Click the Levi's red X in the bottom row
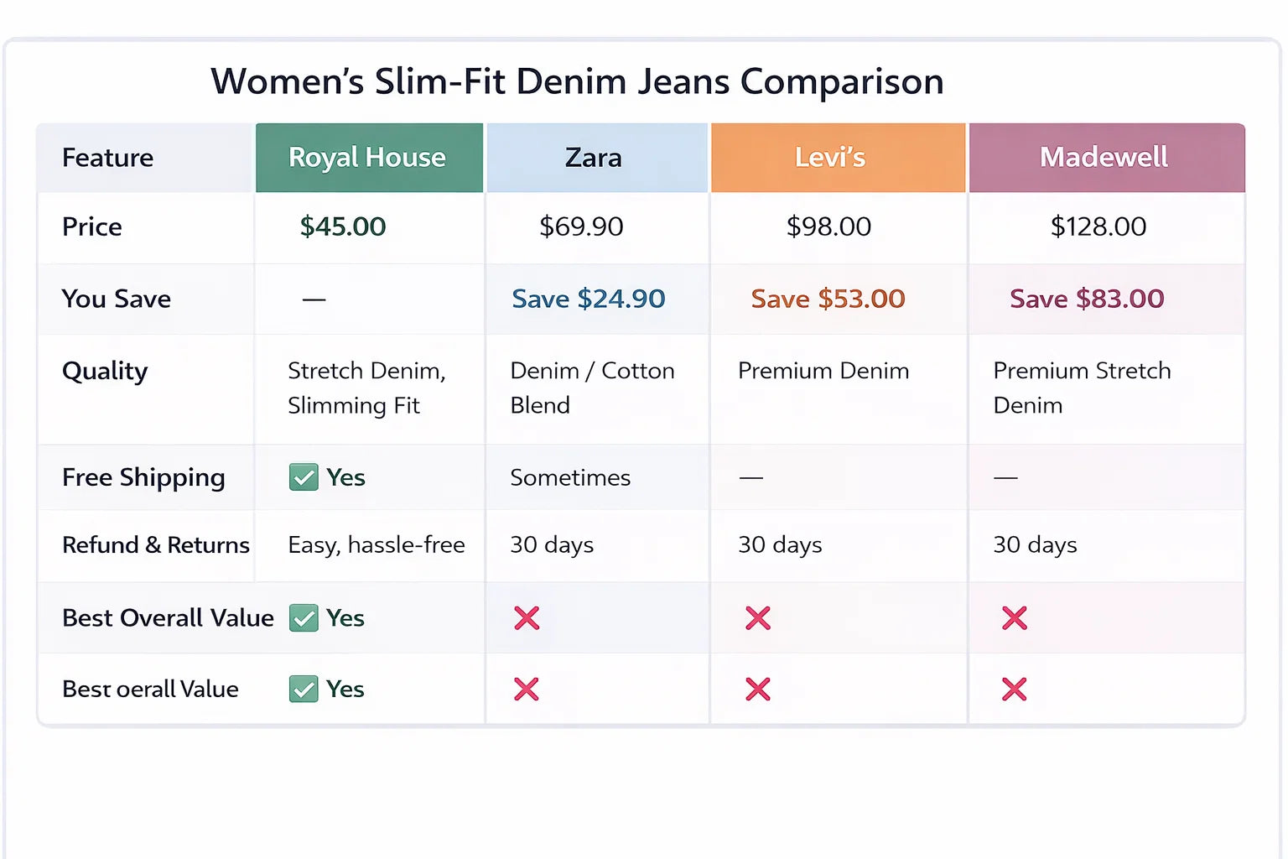 pos(758,690)
